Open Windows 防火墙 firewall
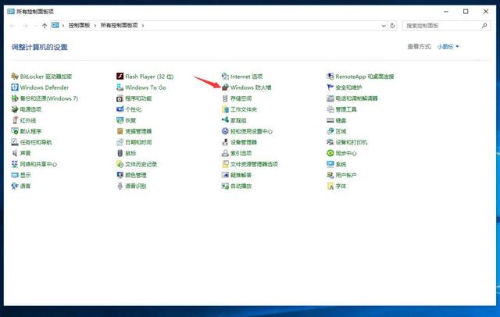500x317 pixels. pos(247,87)
